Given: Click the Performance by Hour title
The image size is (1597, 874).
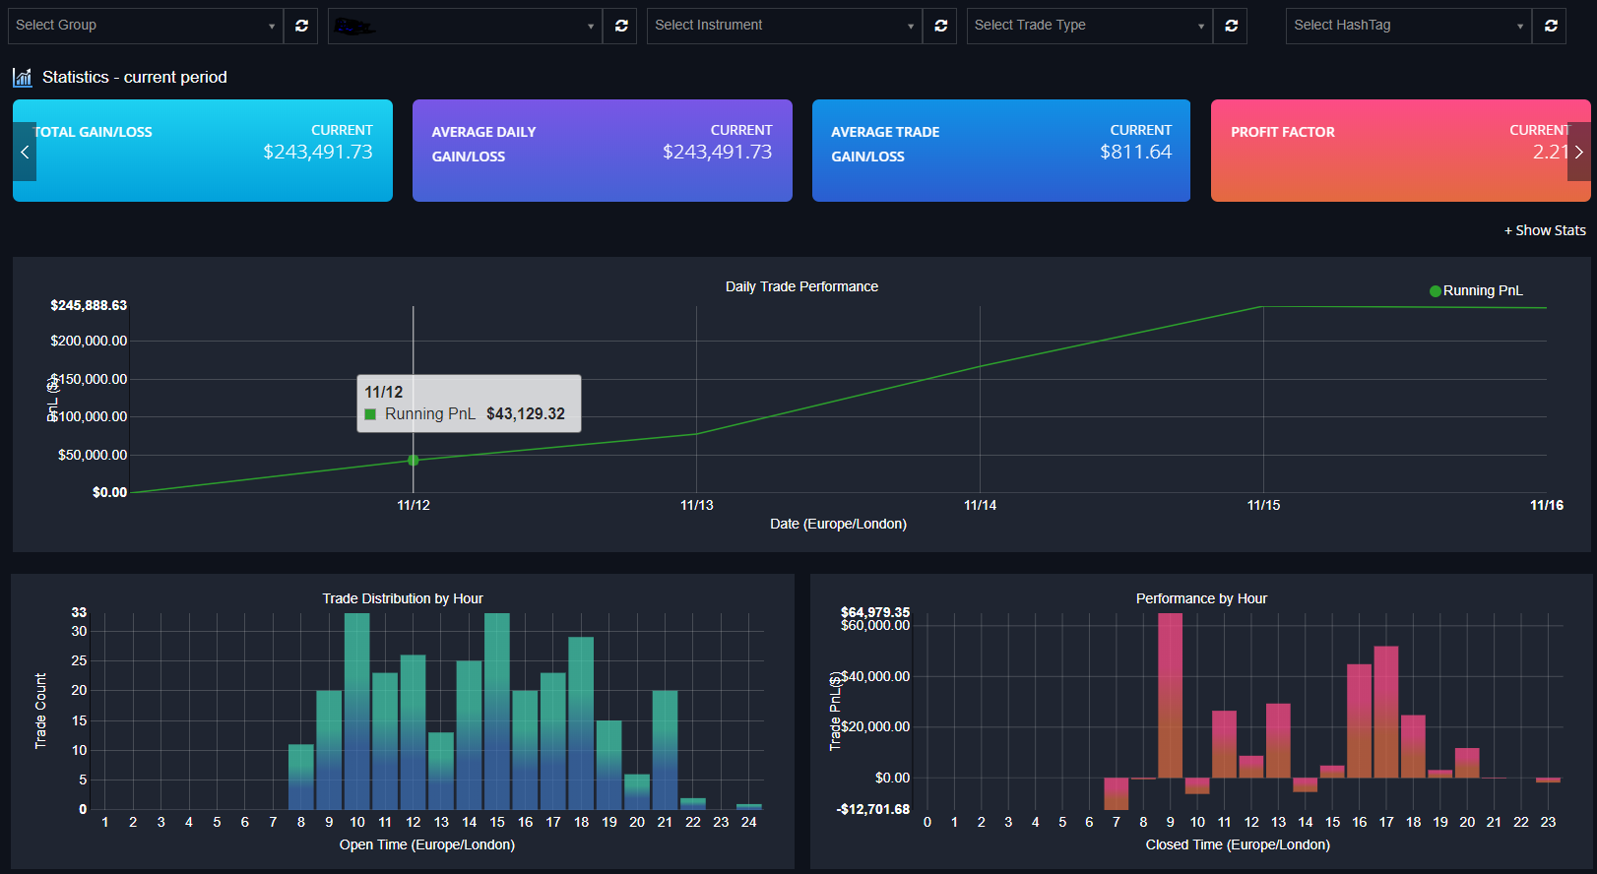Looking at the screenshot, I should (x=1201, y=598).
